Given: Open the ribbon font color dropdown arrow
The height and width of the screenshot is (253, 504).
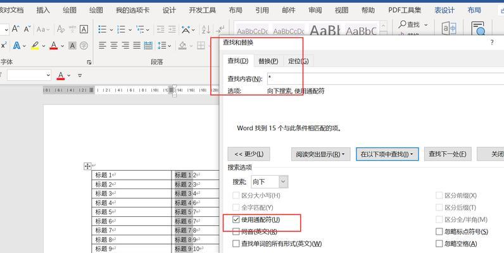Looking at the screenshot, I should click(x=62, y=46).
